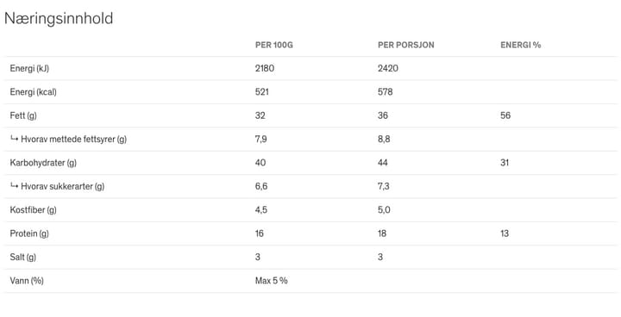Click the Protein (g) row label

tap(29, 233)
